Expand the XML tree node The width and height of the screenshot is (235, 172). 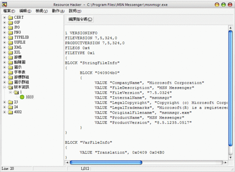(x=4, y=47)
